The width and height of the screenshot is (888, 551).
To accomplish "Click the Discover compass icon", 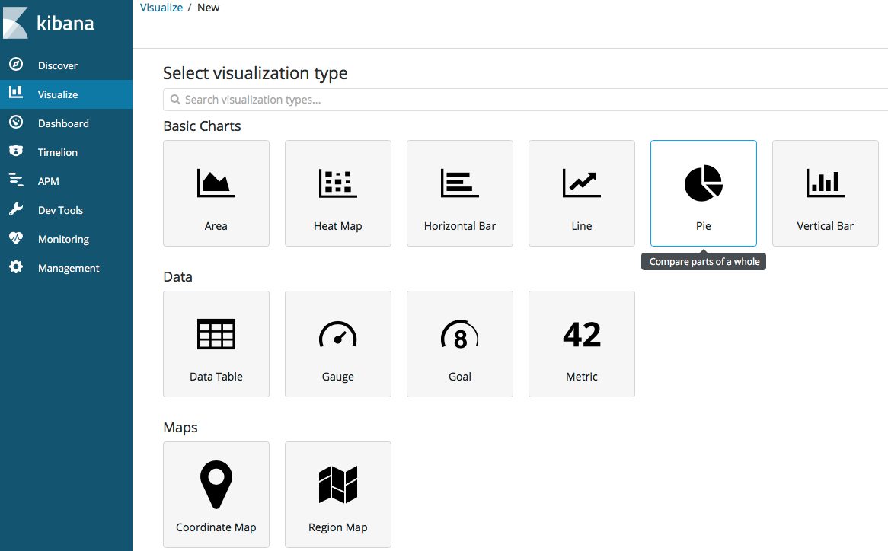I will pyautogui.click(x=16, y=65).
